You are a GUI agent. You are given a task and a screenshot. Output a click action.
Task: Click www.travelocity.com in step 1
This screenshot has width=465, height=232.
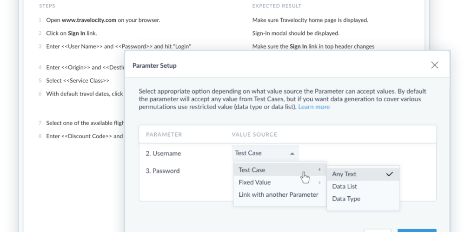[x=89, y=20]
